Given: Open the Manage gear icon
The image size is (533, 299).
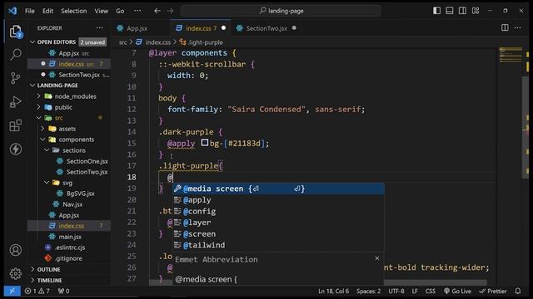Looking at the screenshot, I should click(x=15, y=273).
